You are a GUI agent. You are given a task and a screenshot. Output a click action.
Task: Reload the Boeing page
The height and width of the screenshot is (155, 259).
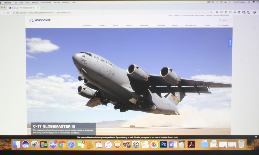pyautogui.click(x=8, y=13)
